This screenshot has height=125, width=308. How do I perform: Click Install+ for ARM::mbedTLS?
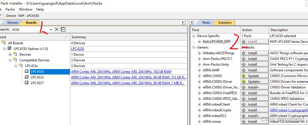tap(255, 116)
